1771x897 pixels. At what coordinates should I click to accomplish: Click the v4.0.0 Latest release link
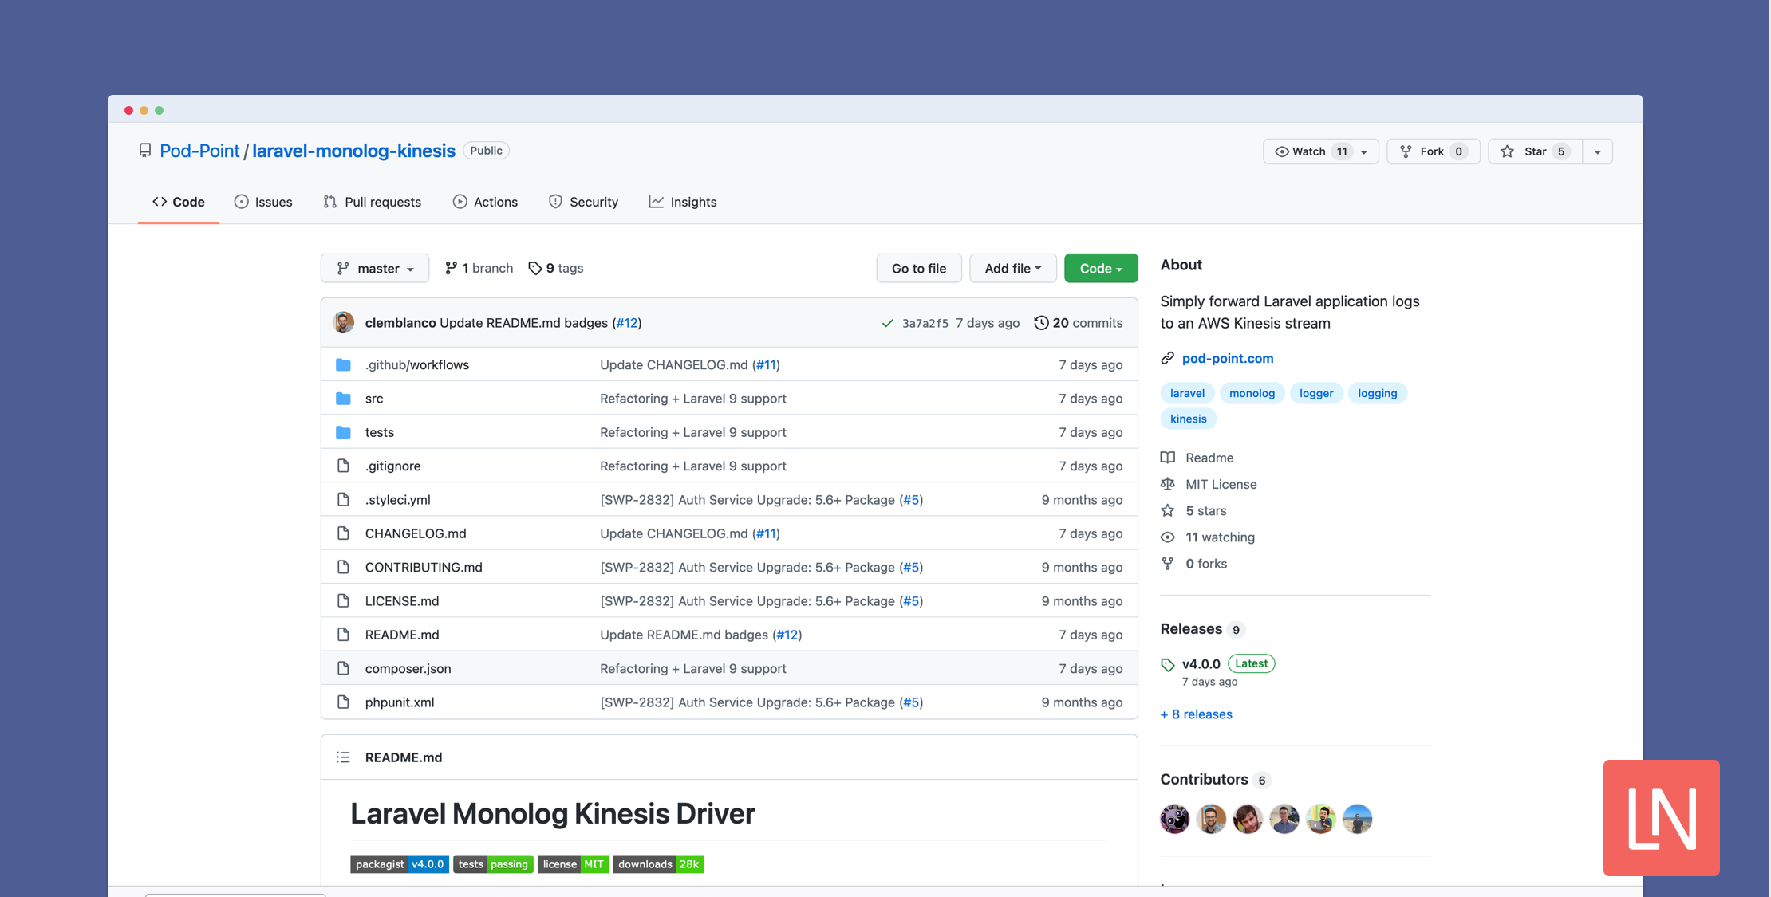[x=1200, y=663]
